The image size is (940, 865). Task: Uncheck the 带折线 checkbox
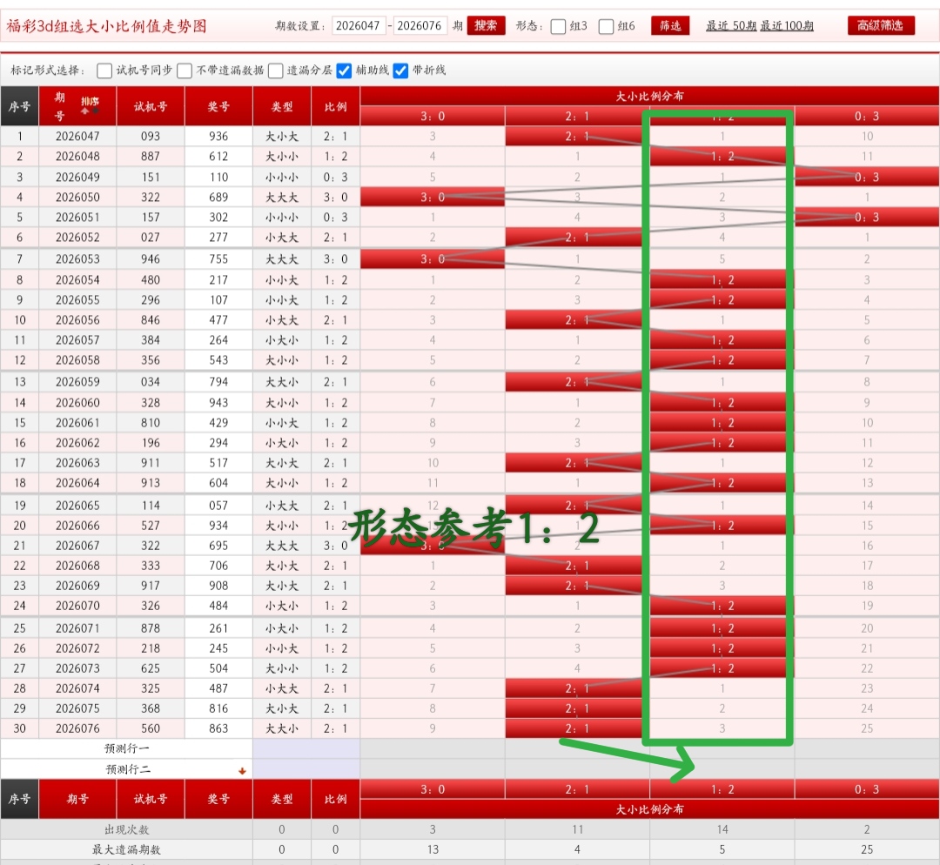pos(400,70)
